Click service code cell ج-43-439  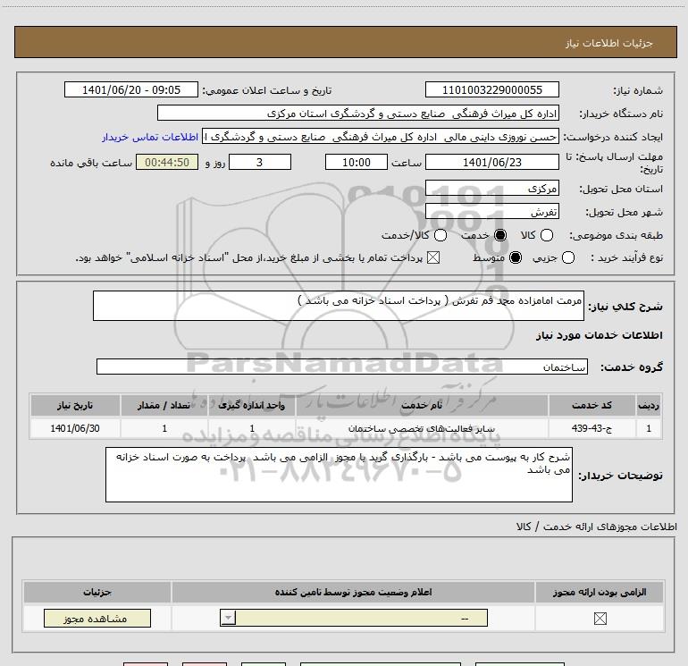(x=592, y=428)
